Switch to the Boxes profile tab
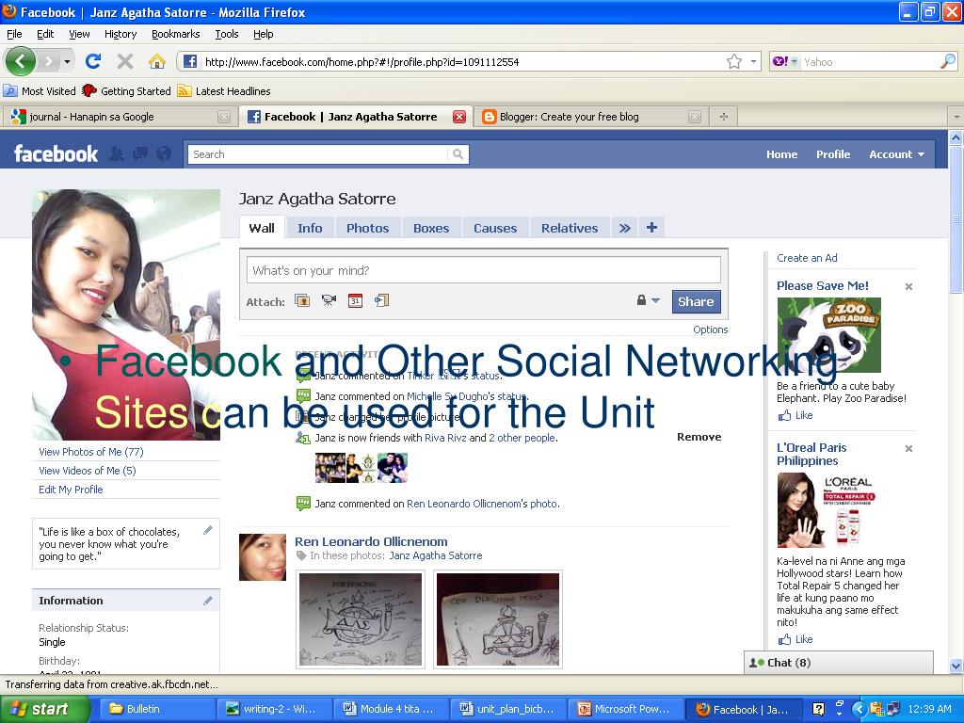Image resolution: width=964 pixels, height=723 pixels. 431,228
